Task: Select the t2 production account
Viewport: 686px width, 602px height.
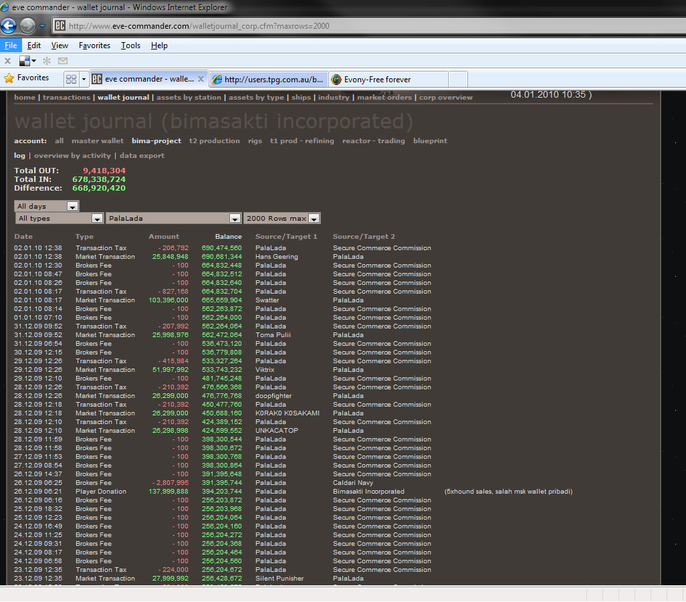Action: point(215,140)
